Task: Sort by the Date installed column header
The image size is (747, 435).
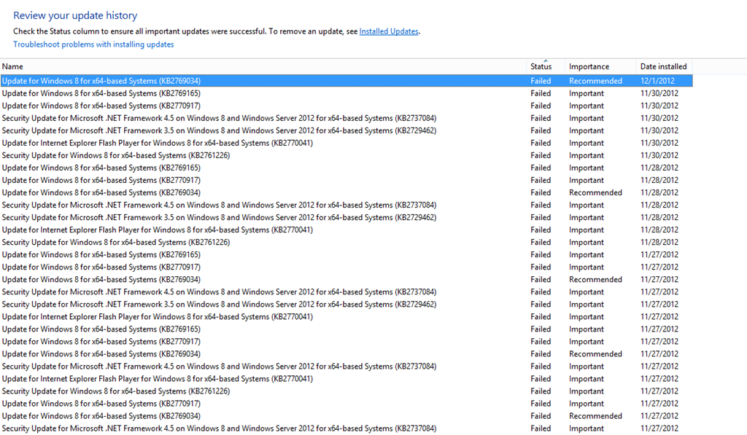Action: [664, 66]
